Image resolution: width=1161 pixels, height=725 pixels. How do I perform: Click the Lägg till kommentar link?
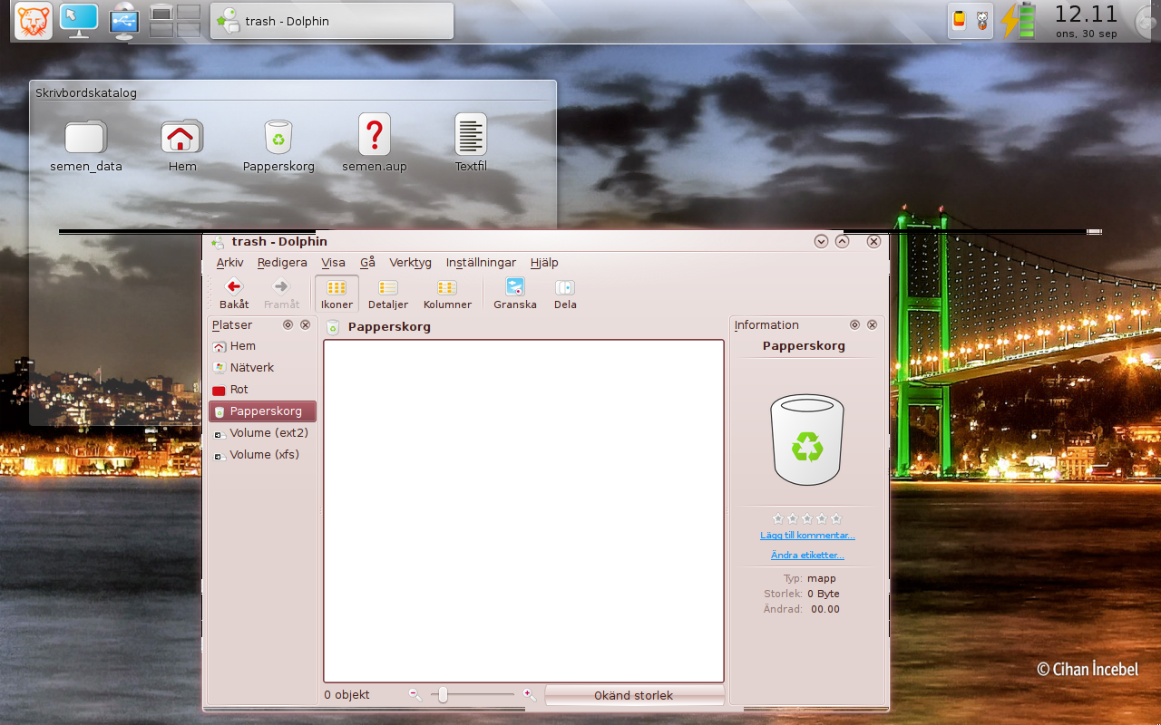click(807, 536)
